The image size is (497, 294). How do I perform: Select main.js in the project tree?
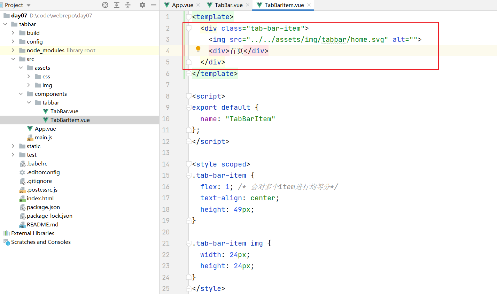[44, 137]
